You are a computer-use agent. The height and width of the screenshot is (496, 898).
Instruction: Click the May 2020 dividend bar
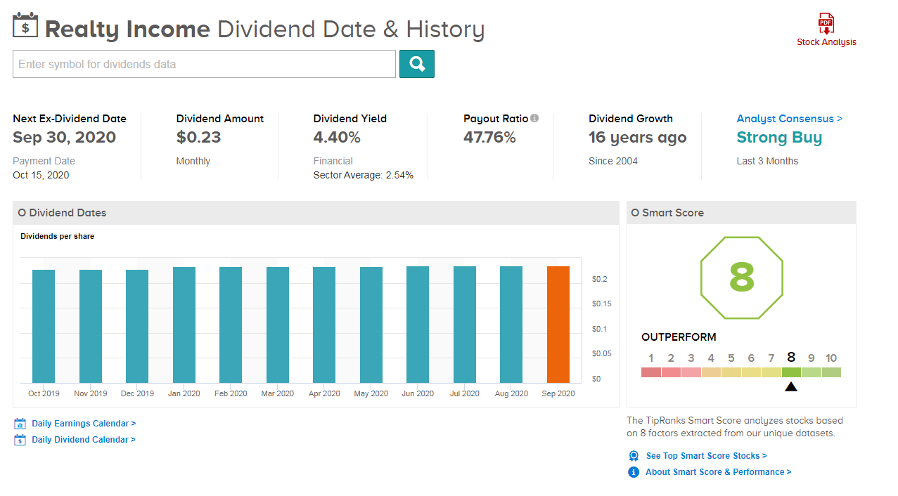click(x=371, y=325)
